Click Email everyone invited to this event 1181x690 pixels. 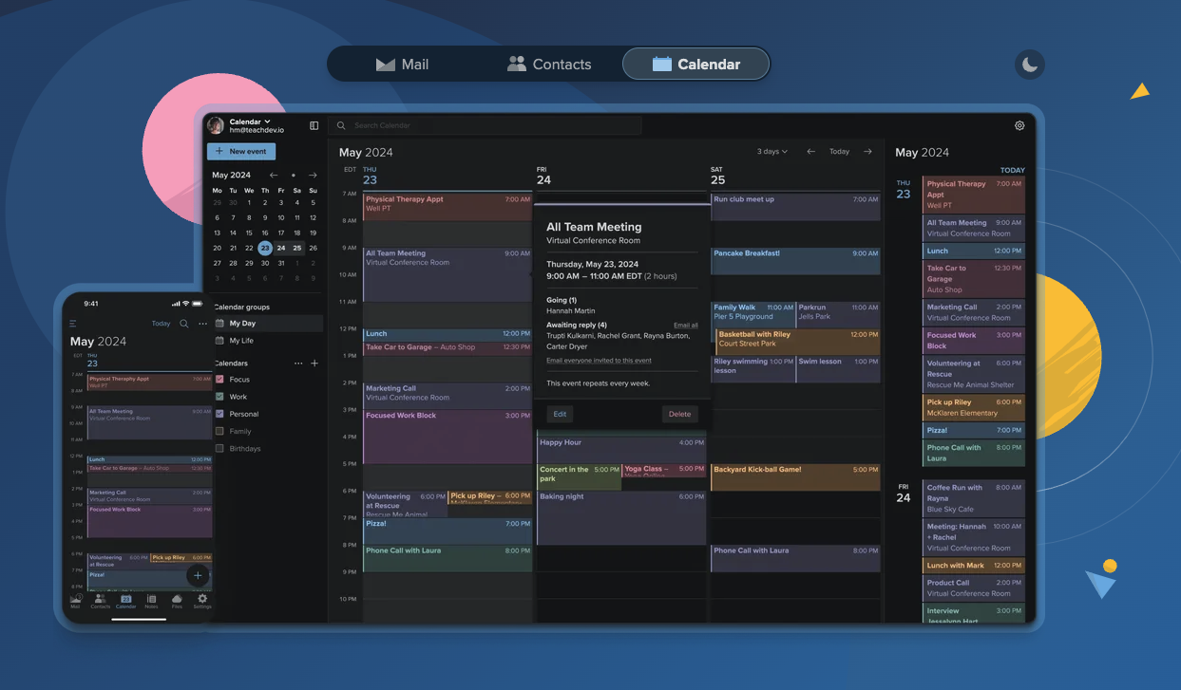tap(599, 361)
